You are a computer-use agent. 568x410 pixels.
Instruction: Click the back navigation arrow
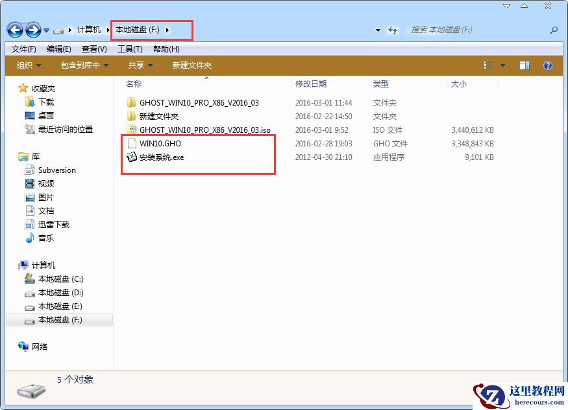14,30
